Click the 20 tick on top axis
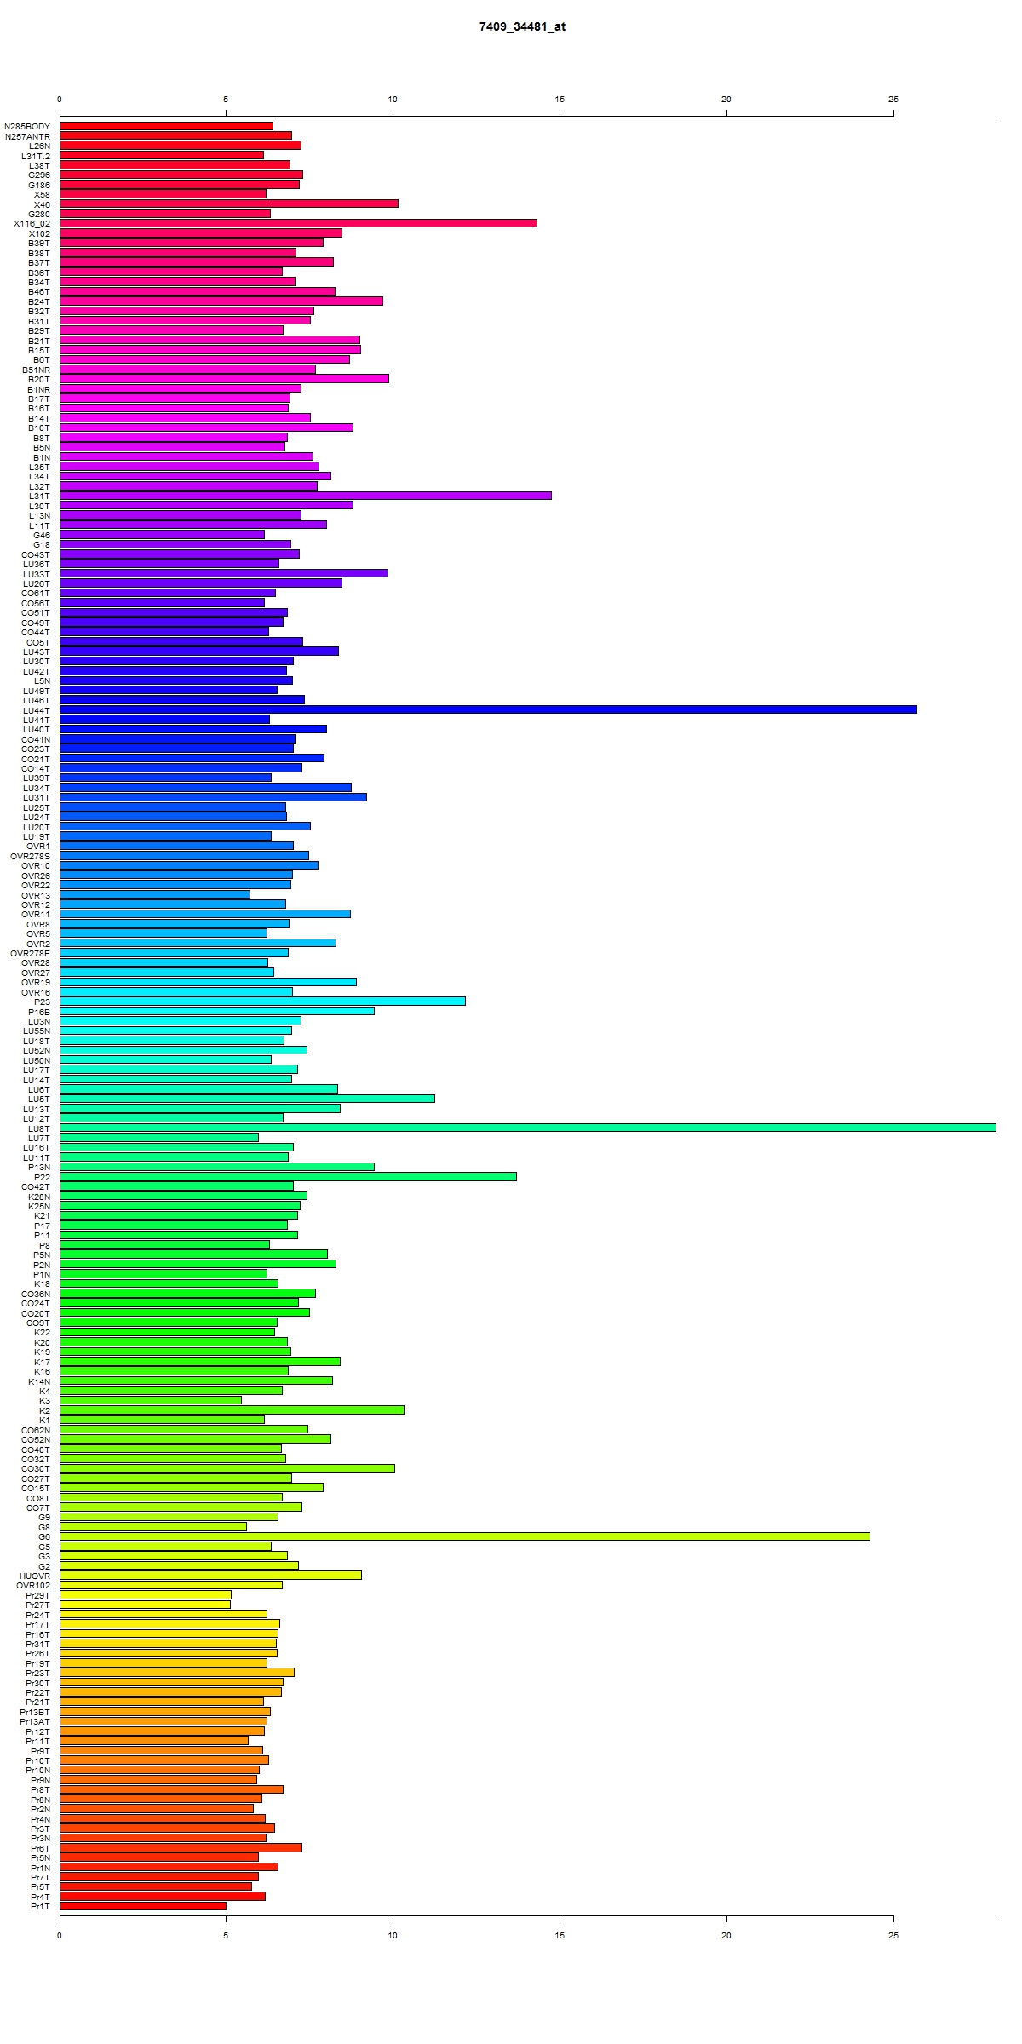 [x=726, y=100]
